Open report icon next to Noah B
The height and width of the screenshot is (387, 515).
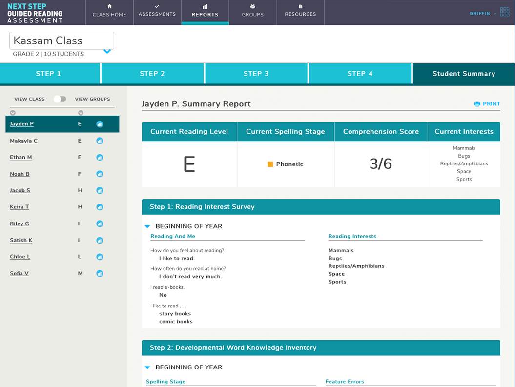100,174
